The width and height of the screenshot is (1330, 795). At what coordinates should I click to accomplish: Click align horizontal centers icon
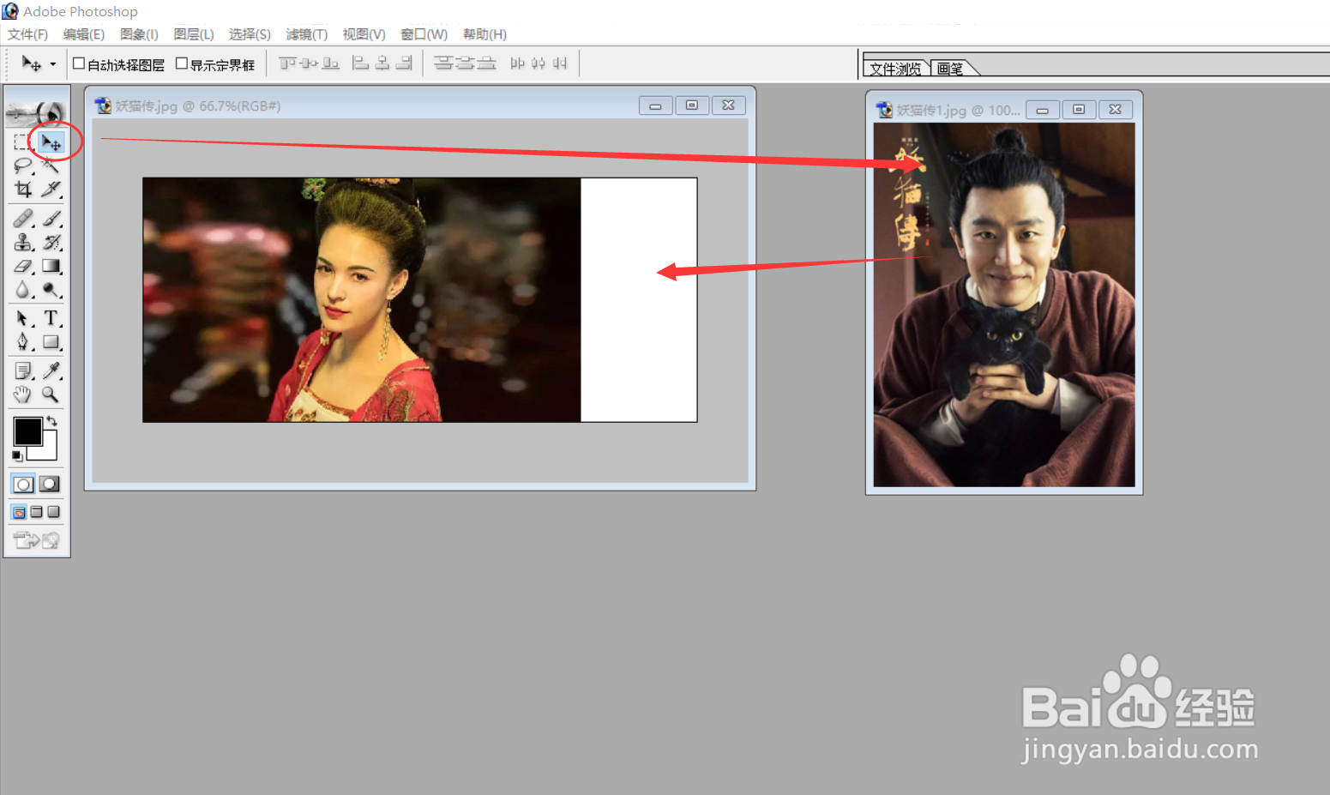pos(382,63)
